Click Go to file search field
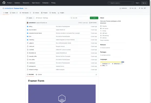The width and height of the screenshot is (151, 103). pos(79,18)
